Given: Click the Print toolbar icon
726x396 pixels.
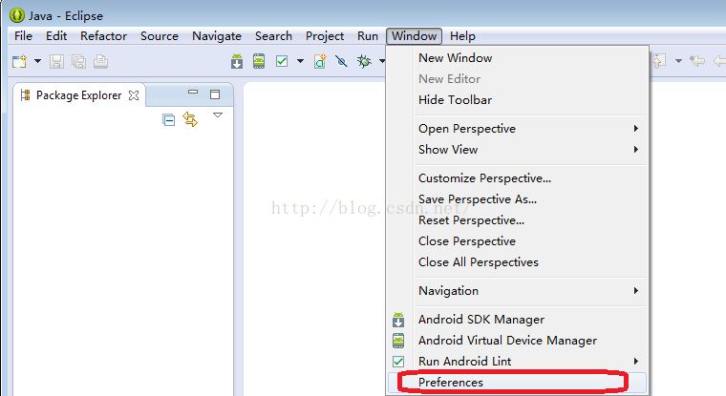Looking at the screenshot, I should (100, 61).
